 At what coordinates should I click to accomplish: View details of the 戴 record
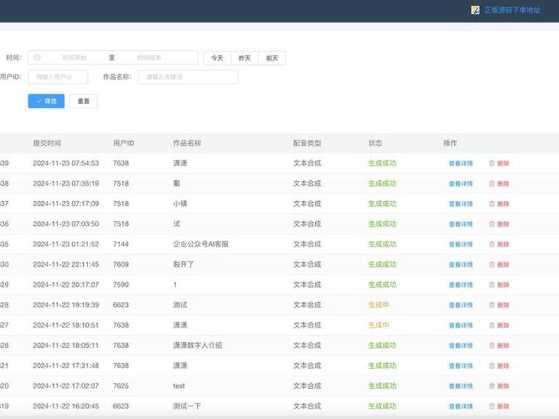pyautogui.click(x=460, y=184)
